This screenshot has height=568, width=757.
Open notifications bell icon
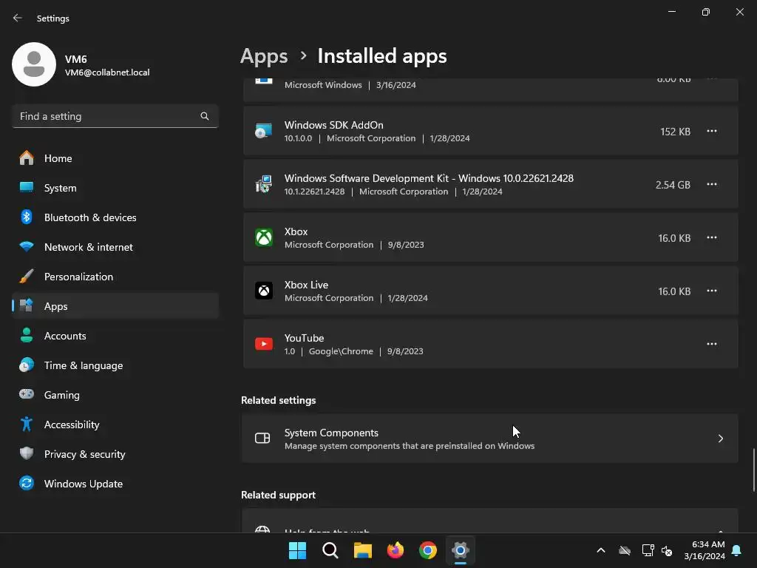pos(737,550)
